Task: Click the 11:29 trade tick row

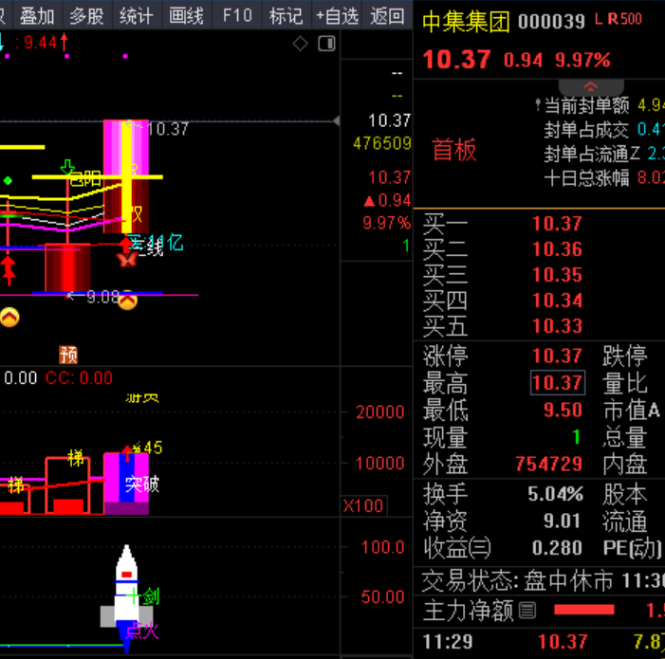Action: pyautogui.click(x=540, y=642)
